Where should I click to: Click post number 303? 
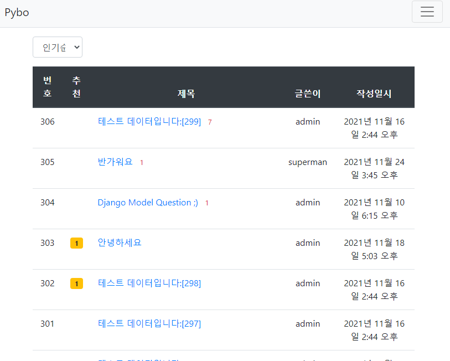[48, 243]
